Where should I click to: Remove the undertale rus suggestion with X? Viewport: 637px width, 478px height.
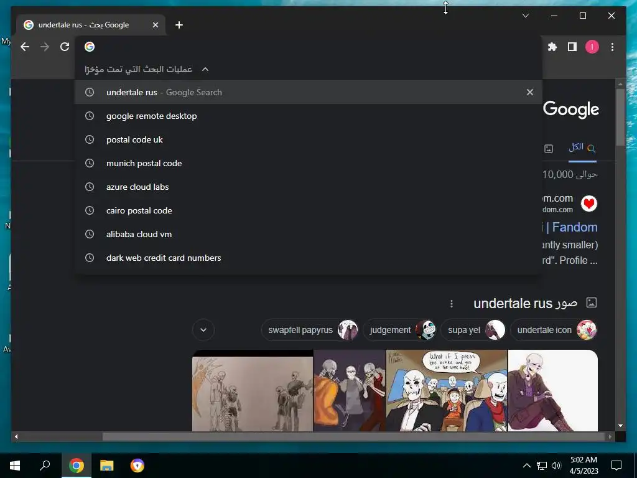530,92
